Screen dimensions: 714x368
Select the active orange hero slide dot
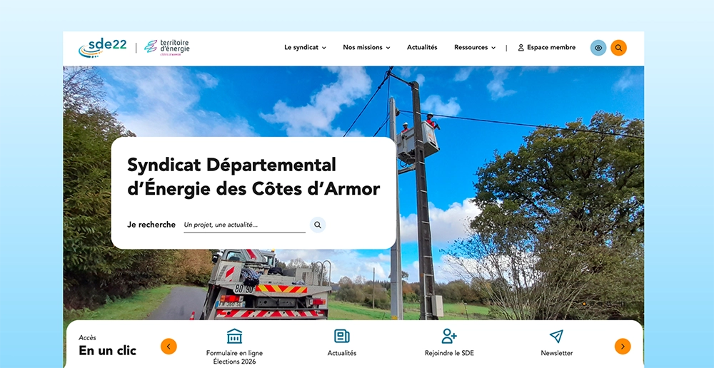[x=584, y=303]
